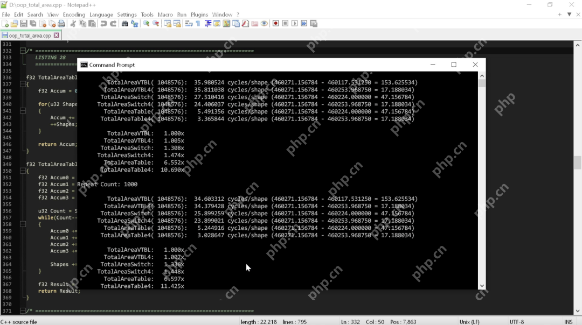Collapse the comment block at line 332
The image size is (582, 325).
click(x=23, y=51)
